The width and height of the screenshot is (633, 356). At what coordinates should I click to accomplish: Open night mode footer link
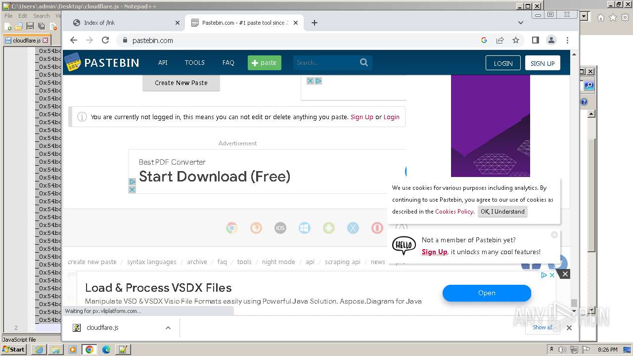click(x=278, y=262)
